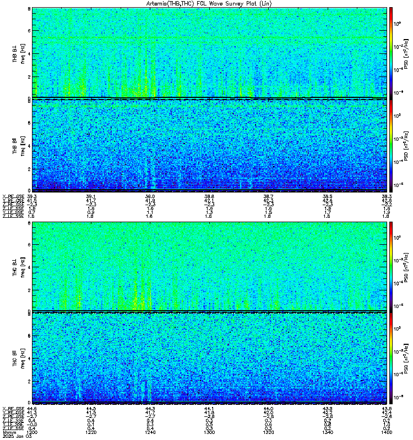
Task: Click the color bar beside the THC B∥ panel
Action: coord(390,358)
